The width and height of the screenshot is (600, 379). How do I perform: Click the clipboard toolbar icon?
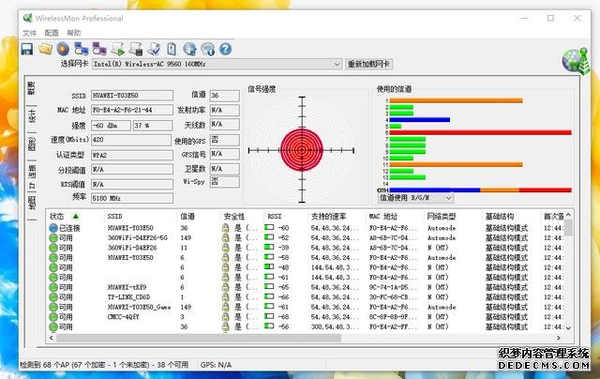[x=172, y=49]
